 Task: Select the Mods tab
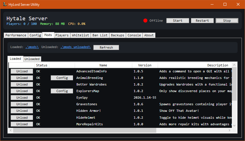click(48, 35)
